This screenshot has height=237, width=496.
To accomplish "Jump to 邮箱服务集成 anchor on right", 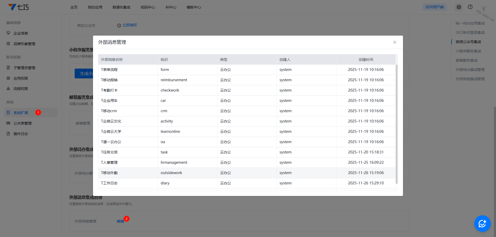I will (x=466, y=60).
